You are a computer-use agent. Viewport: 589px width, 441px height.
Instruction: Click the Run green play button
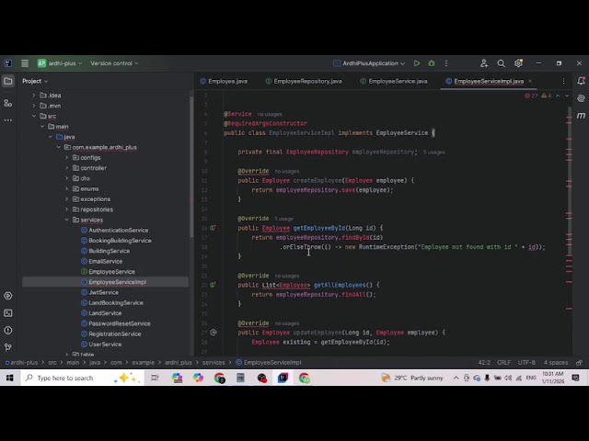tap(417, 63)
